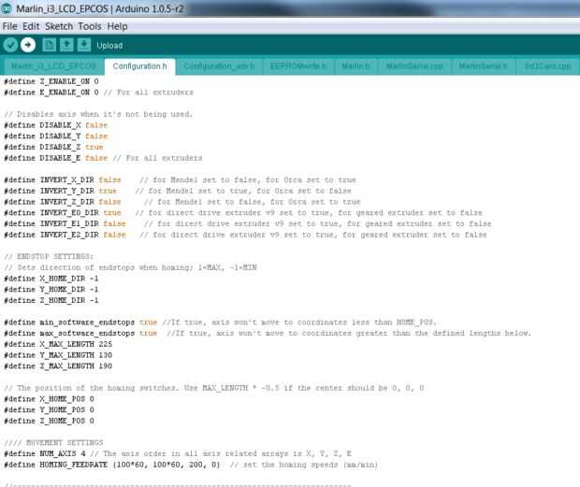
Task: Click the 'false' value of DISABLE_Y
Action: [x=96, y=136]
